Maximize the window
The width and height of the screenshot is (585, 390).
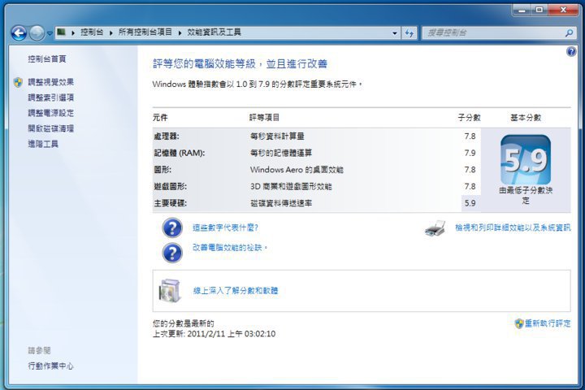click(539, 10)
